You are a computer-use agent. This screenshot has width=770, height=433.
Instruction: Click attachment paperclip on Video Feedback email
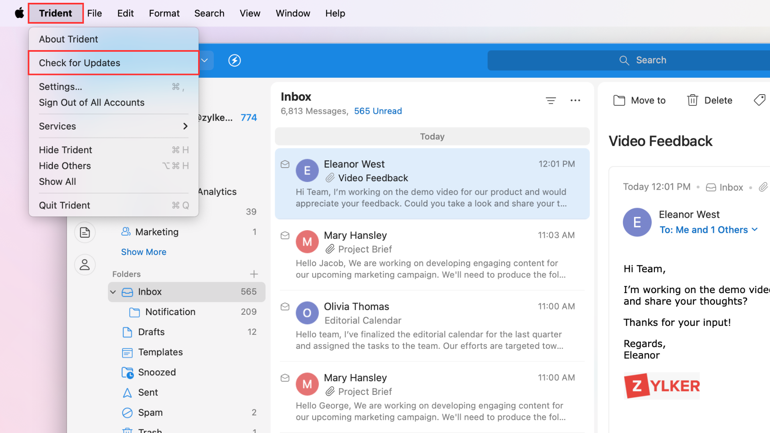coord(330,178)
